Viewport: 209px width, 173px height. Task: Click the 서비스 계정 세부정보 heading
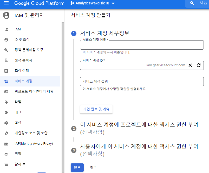pyautogui.click(x=105, y=33)
